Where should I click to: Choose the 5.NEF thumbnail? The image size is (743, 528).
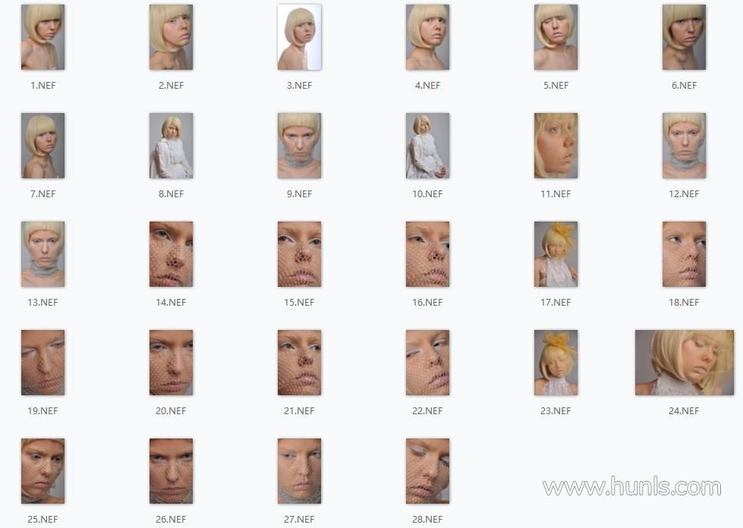pos(556,37)
